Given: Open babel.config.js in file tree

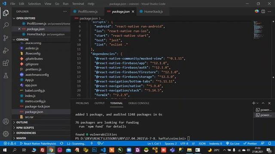Looking at the screenshot, I should (35, 90).
